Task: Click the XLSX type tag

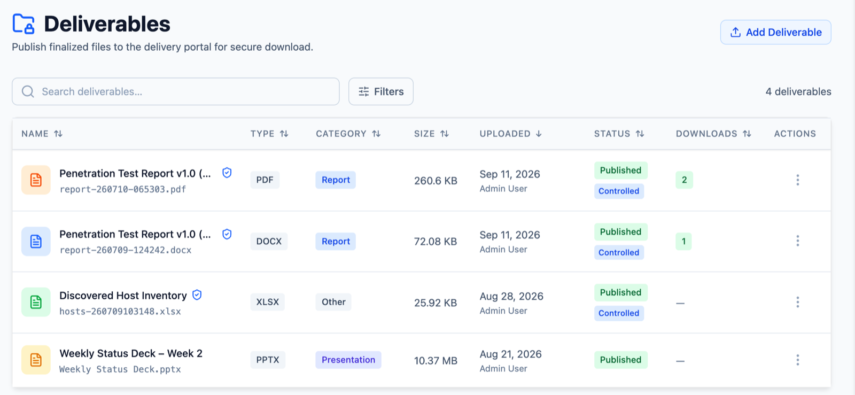Action: [268, 302]
